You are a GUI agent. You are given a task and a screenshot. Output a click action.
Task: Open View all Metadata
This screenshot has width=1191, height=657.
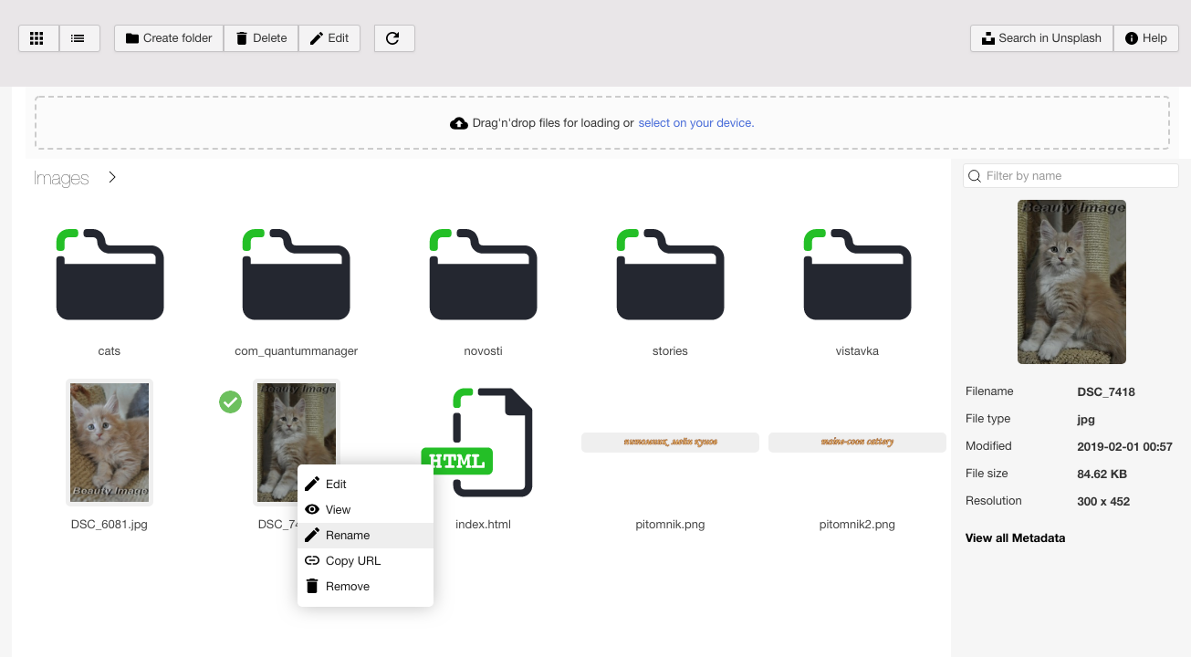coord(1015,537)
